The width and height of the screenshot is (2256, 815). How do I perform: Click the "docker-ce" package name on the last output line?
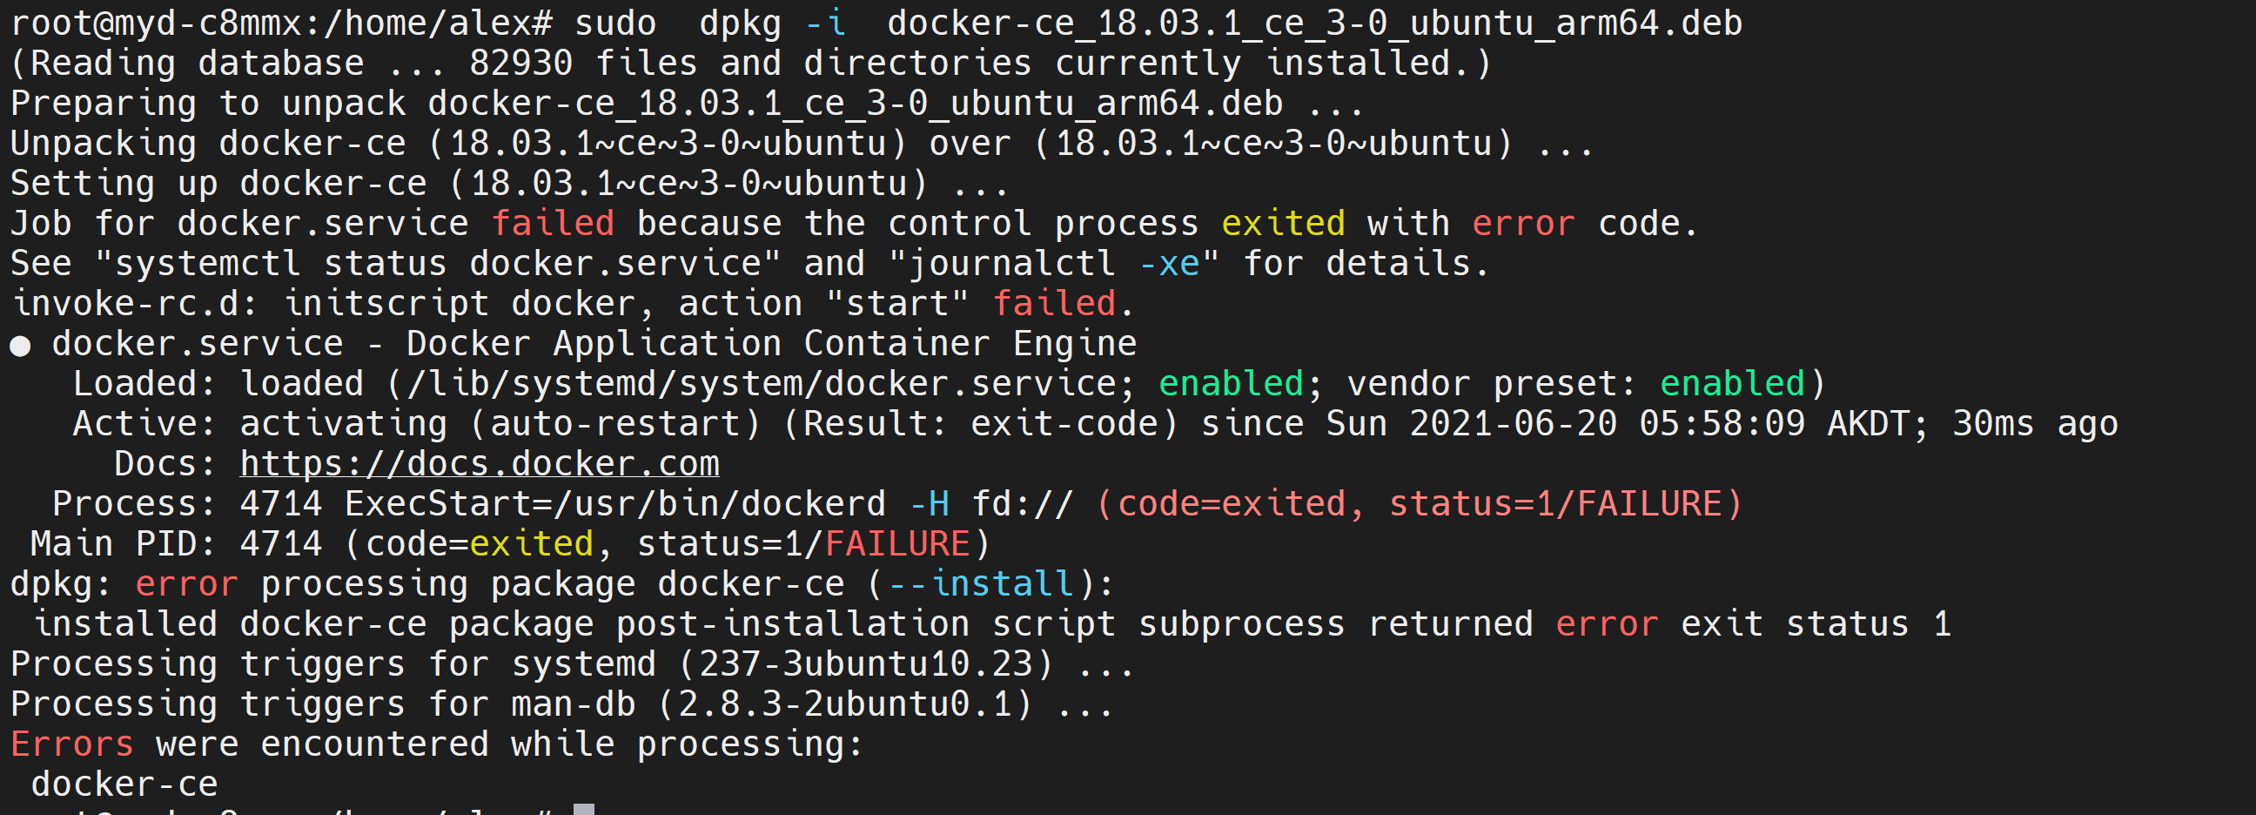point(124,785)
